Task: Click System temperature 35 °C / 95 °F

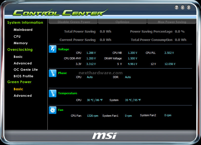Action: coord(133,100)
